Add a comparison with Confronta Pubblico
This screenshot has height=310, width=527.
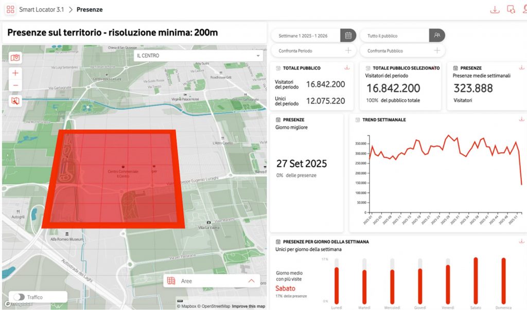[x=437, y=50]
